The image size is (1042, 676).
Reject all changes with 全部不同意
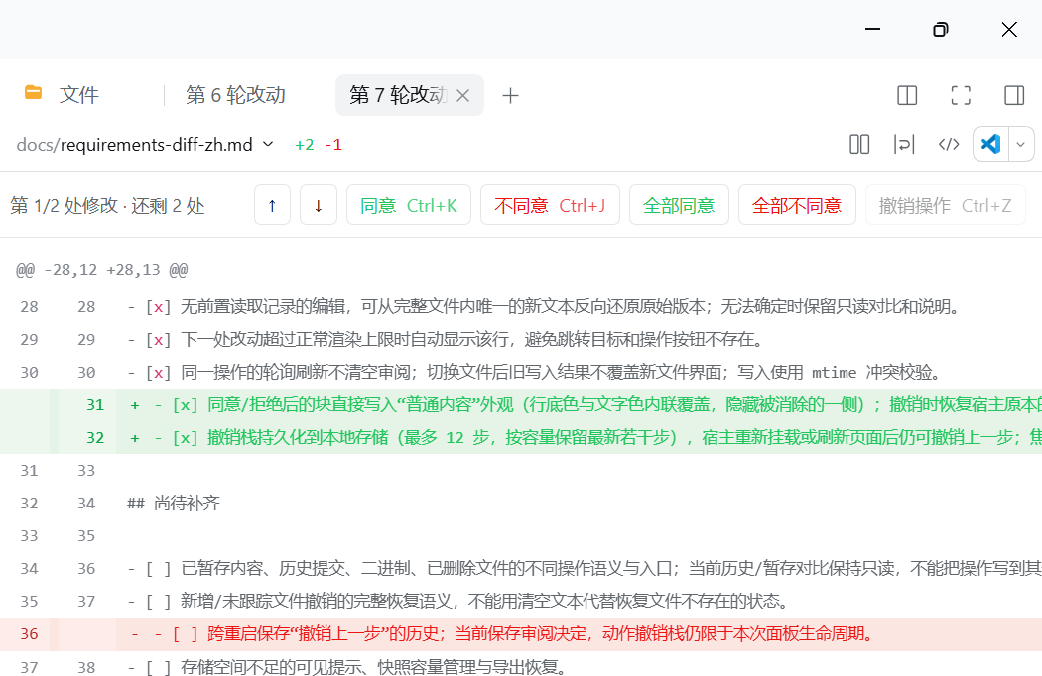click(797, 206)
